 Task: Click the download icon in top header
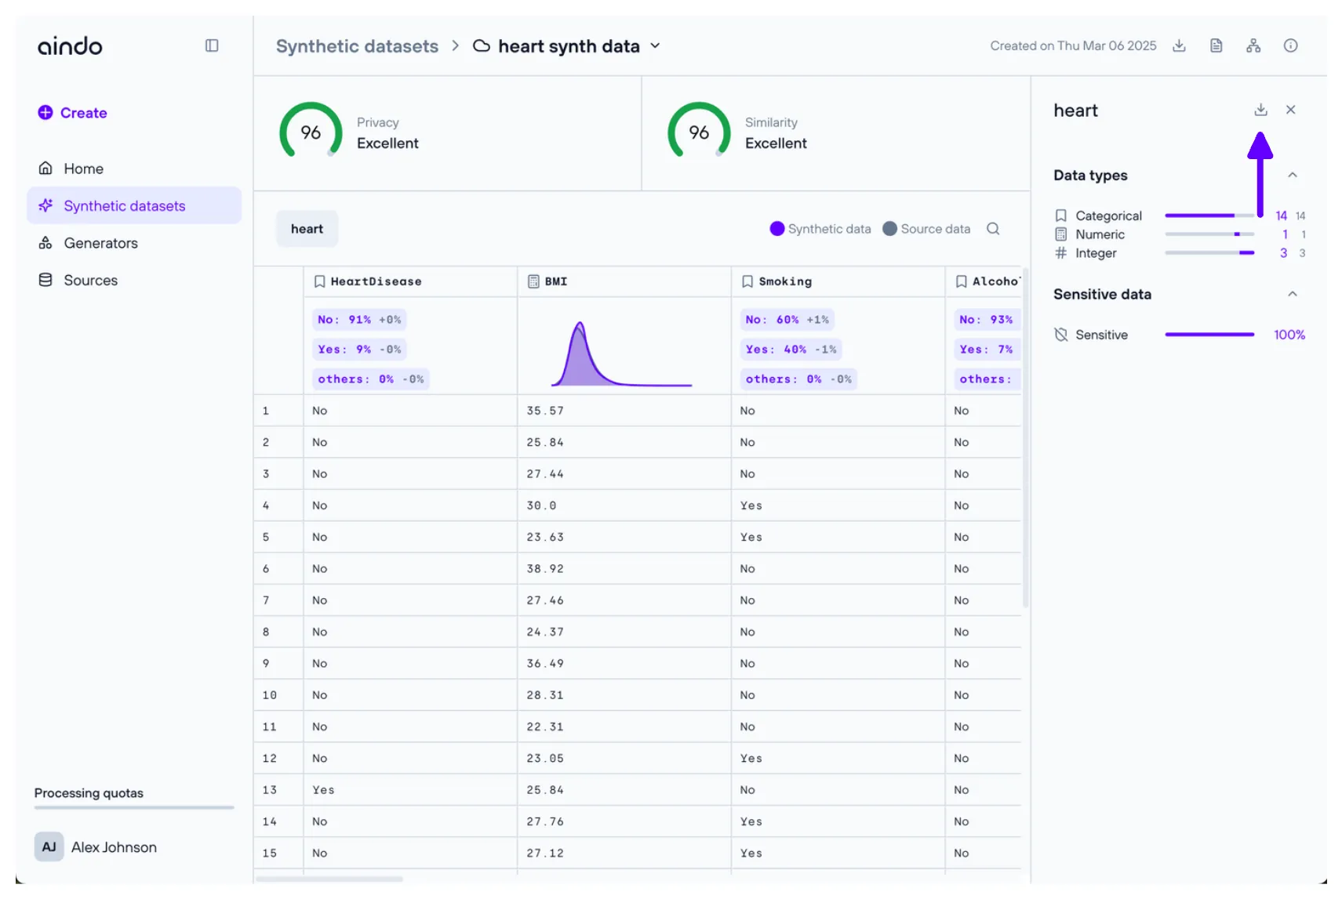pos(1179,45)
